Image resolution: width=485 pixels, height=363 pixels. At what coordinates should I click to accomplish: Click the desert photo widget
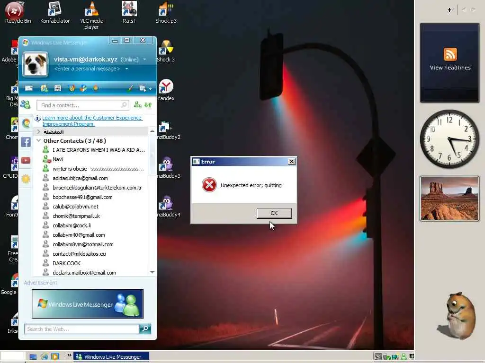click(x=449, y=199)
